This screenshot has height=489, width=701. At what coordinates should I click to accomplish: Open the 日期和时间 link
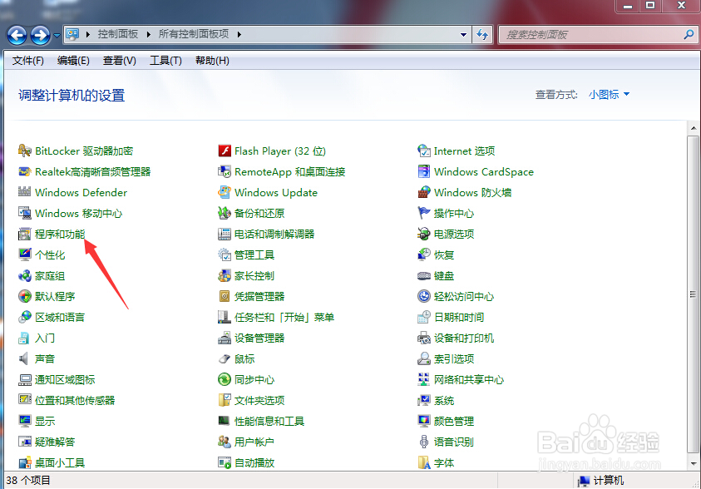(459, 317)
